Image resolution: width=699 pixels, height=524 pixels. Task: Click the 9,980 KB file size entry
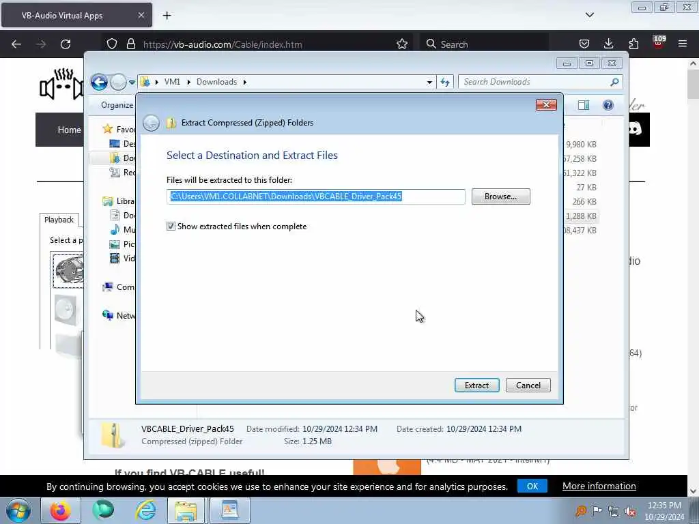point(581,145)
